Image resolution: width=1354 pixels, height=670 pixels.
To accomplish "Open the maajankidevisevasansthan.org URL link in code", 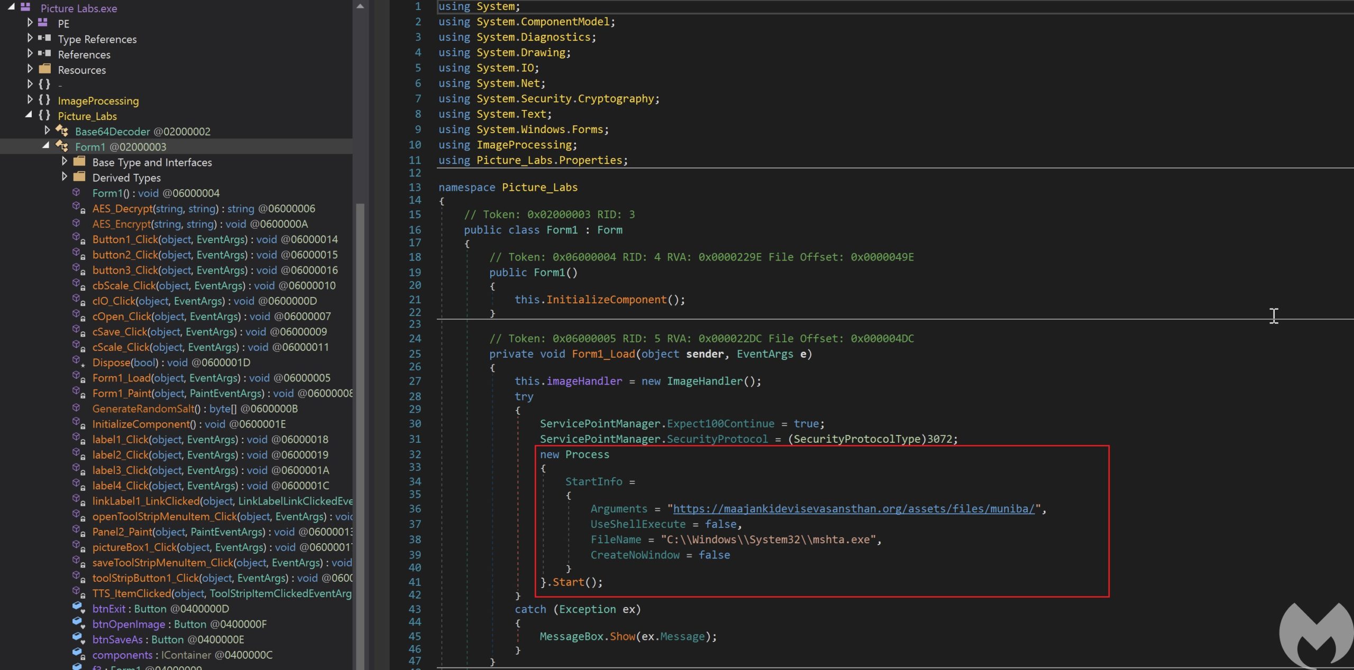I will point(853,508).
